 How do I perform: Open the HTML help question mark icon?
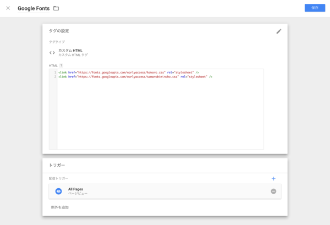61,65
